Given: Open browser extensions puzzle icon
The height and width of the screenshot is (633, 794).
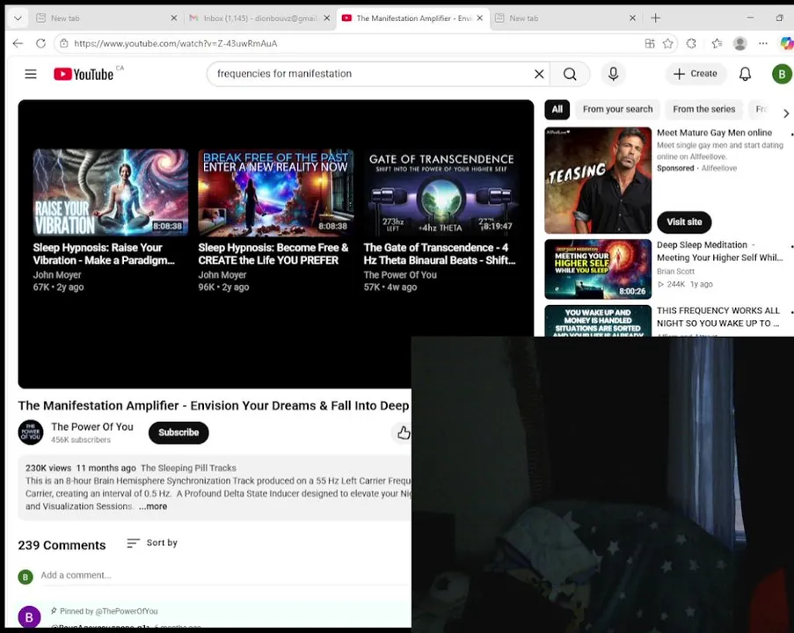Looking at the screenshot, I should point(691,44).
